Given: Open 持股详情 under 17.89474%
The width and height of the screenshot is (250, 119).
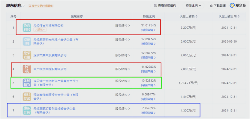Looking at the screenshot, I should 148,44.
